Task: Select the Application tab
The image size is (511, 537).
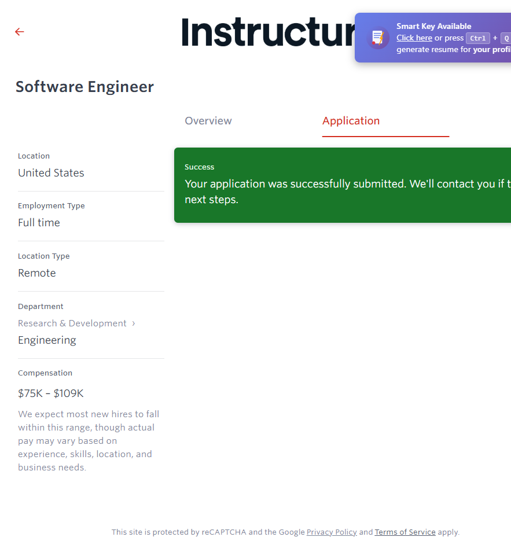Action: coord(351,121)
